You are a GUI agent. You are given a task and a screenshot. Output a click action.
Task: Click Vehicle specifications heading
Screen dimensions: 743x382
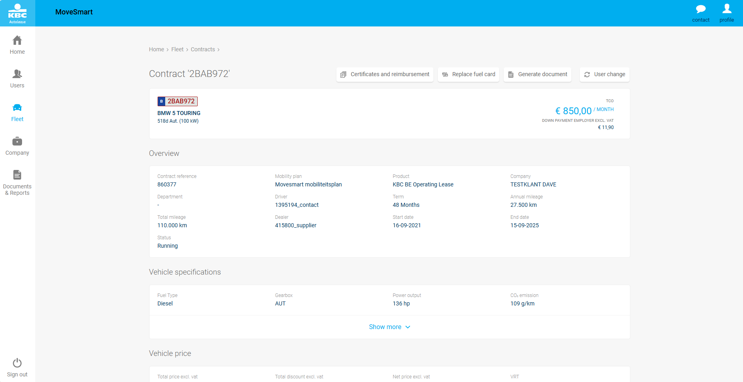click(x=185, y=273)
